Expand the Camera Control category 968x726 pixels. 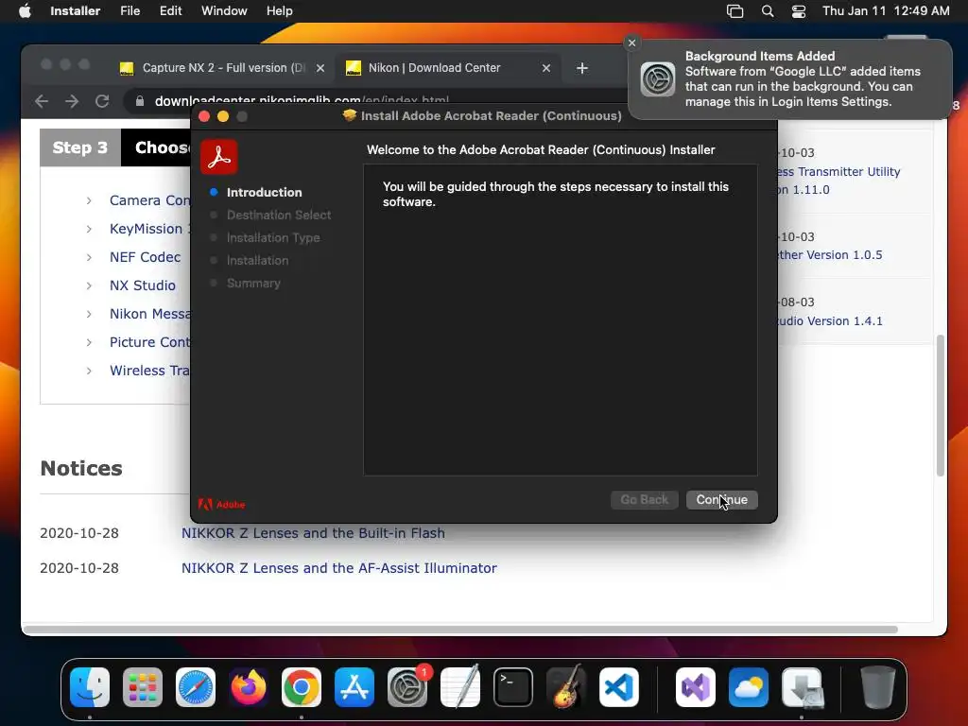click(89, 200)
